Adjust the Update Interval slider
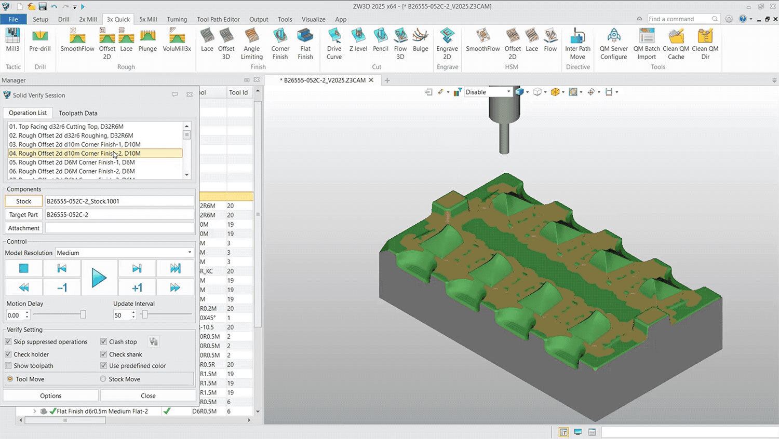 pyautogui.click(x=145, y=314)
